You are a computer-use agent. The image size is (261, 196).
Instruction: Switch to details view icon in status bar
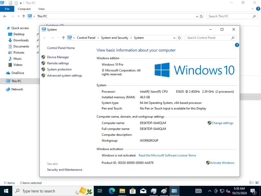pos(252,183)
